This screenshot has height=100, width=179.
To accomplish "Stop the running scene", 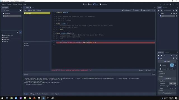I will (167, 4).
